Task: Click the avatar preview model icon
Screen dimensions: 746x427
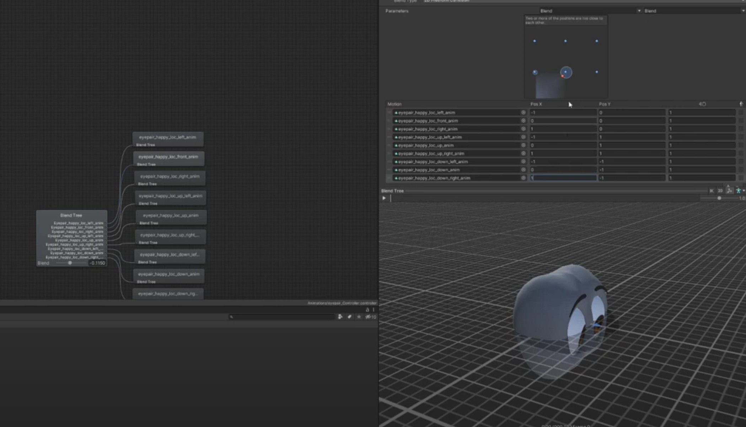Action: pos(739,191)
